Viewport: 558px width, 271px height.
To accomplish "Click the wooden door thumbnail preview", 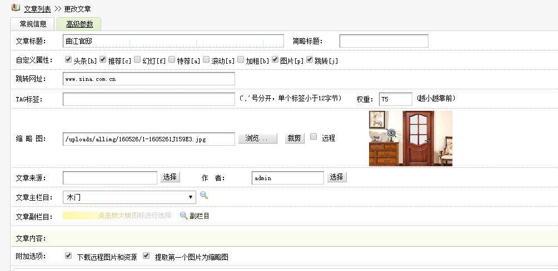I will [x=411, y=139].
